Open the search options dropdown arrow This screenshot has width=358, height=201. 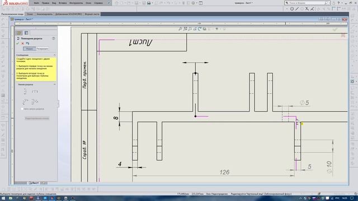pos(329,3)
